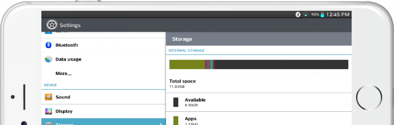The height and width of the screenshot is (125, 394).
Task: Tap the Apps storage row
Action: (259, 119)
